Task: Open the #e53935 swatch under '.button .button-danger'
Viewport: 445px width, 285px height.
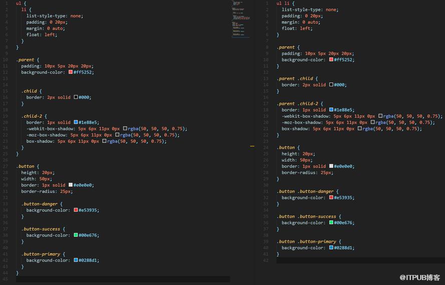Action: pyautogui.click(x=331, y=197)
